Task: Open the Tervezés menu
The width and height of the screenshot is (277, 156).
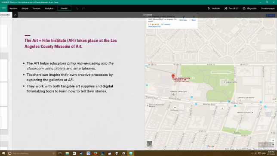Action: (37, 8)
